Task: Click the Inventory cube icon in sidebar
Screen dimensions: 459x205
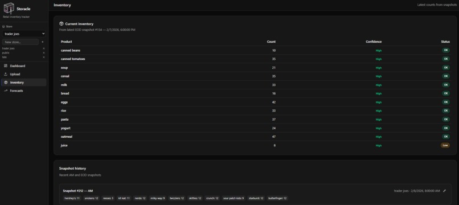Action: click(6, 83)
